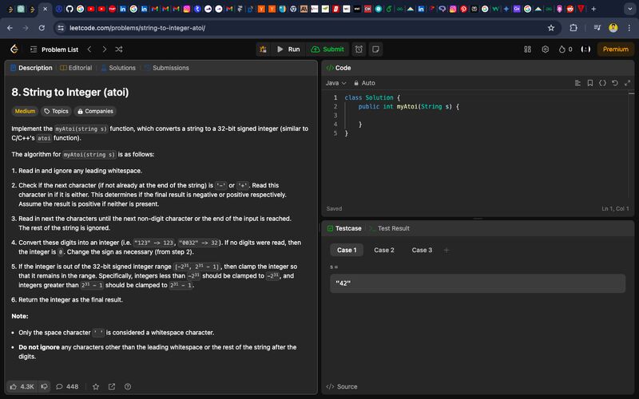Share the problem link icon

coord(112,386)
